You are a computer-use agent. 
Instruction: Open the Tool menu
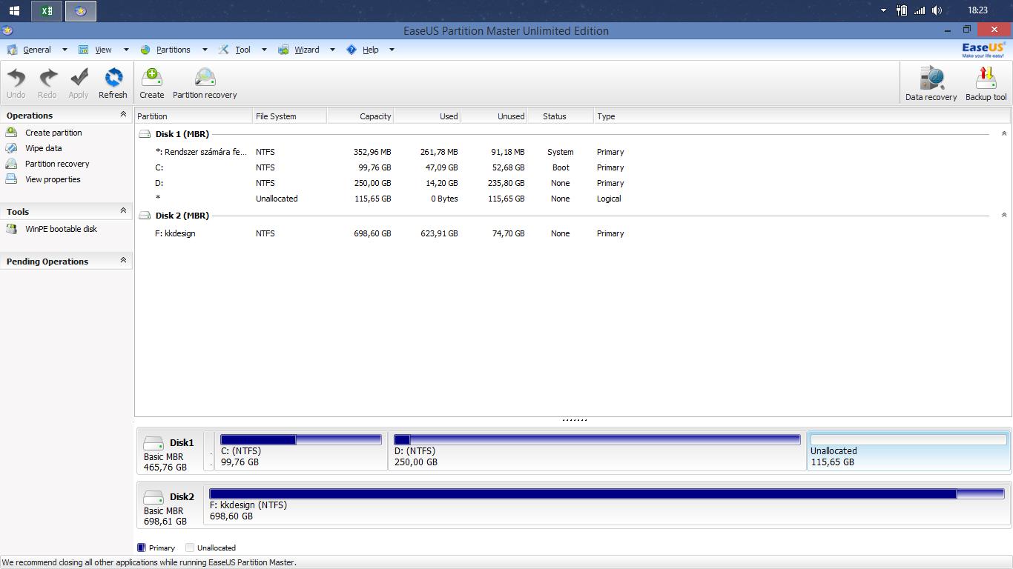pos(243,50)
